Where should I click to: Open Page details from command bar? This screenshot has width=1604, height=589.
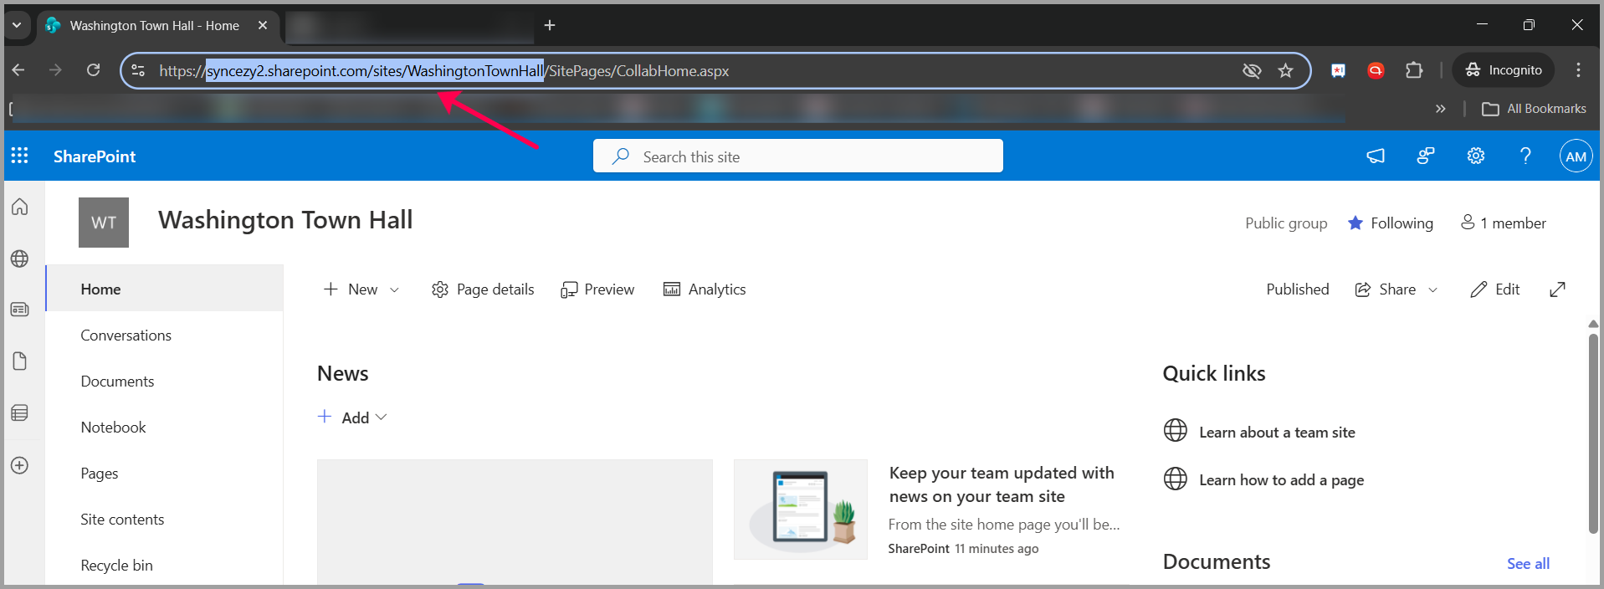(x=483, y=289)
